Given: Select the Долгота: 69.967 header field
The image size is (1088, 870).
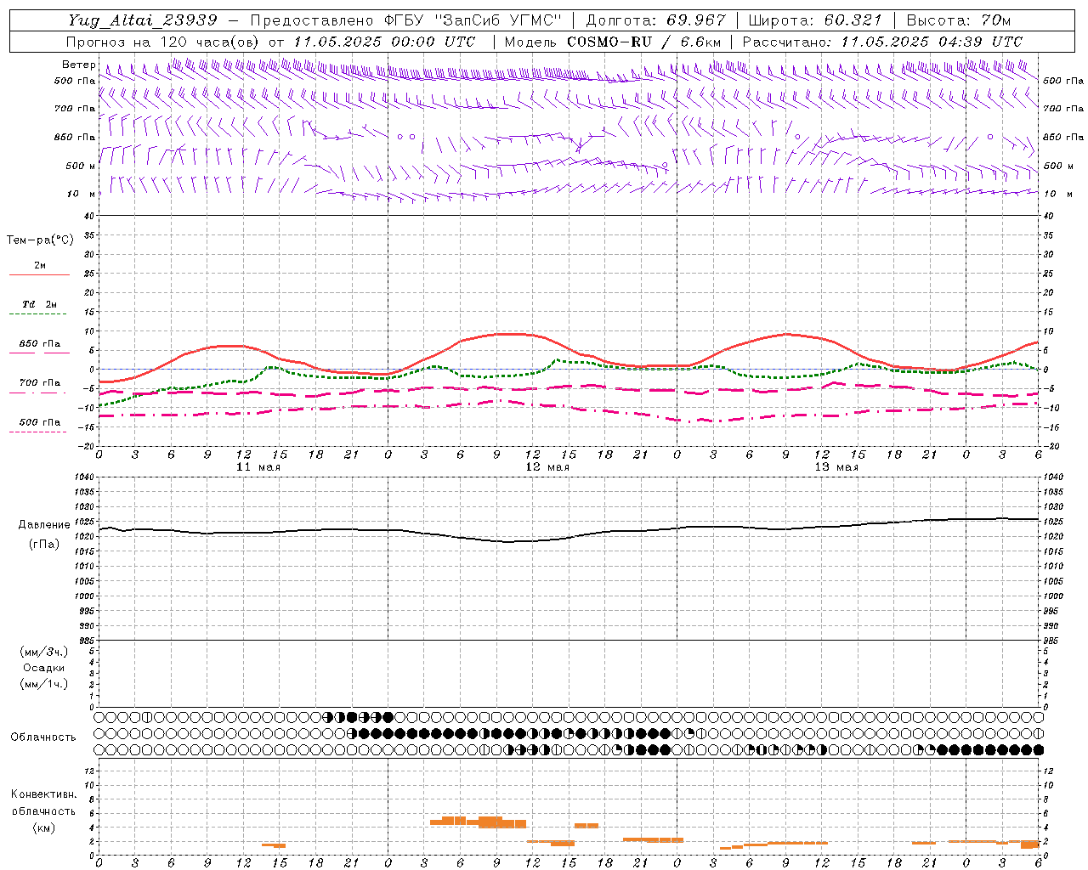Looking at the screenshot, I should (x=655, y=20).
